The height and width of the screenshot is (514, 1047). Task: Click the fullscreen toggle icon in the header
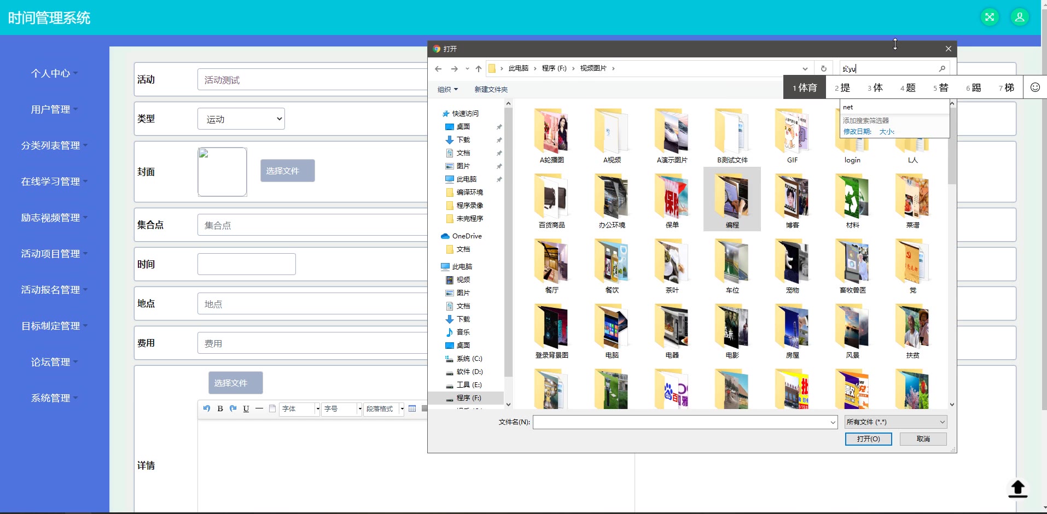point(990,17)
